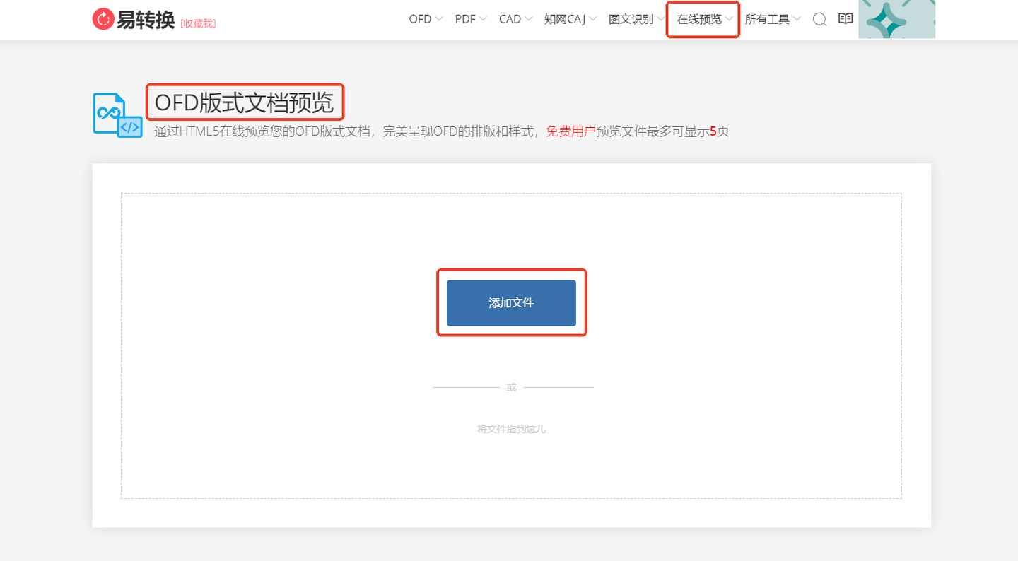Expand the 所有工具 dropdown
Image resolution: width=1018 pixels, height=561 pixels.
pos(770,19)
